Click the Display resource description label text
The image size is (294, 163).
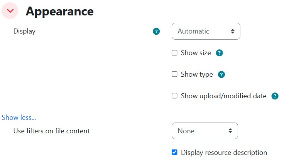[x=224, y=153]
